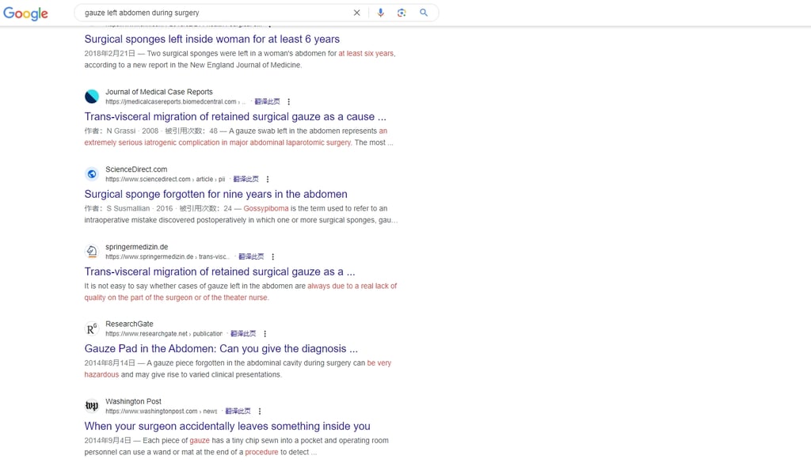Screen dimensions: 811x463
Task: Clear the search query with X icon
Action: coord(356,13)
